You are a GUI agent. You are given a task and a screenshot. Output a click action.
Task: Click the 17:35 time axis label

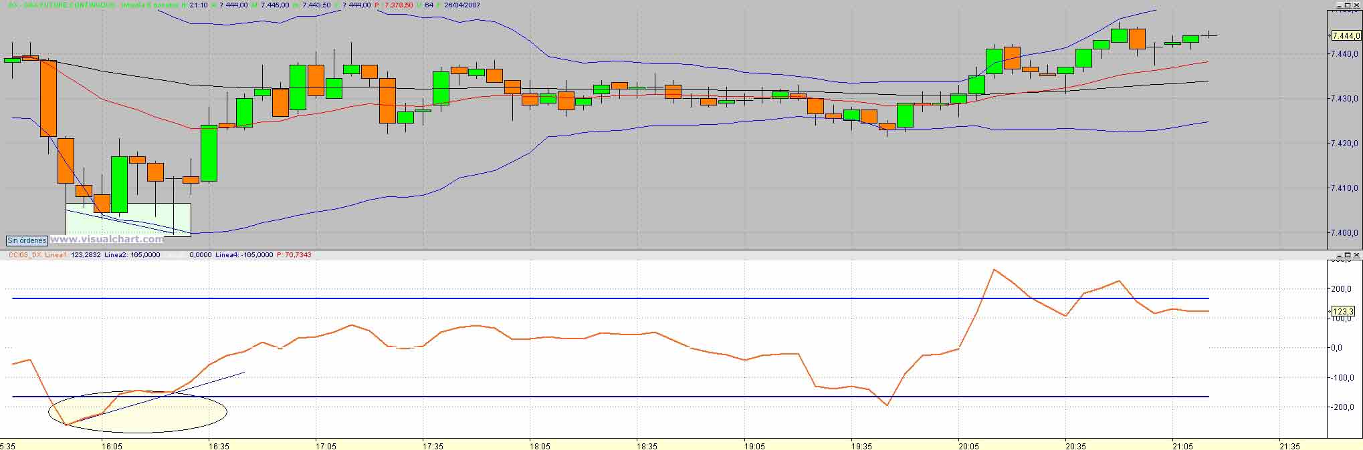pyautogui.click(x=433, y=445)
